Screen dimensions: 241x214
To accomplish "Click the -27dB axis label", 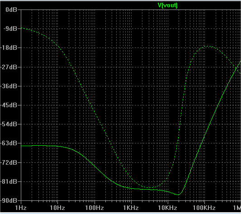I will [9, 67].
